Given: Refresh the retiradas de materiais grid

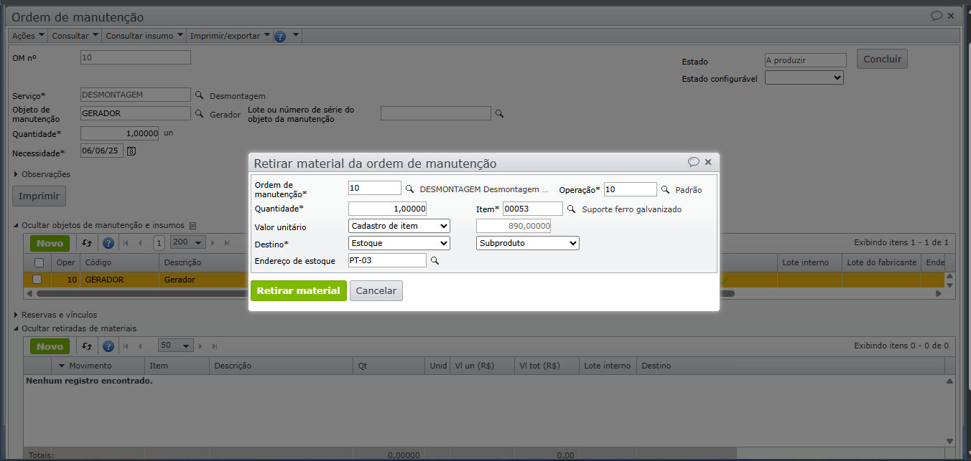Looking at the screenshot, I should 87,346.
